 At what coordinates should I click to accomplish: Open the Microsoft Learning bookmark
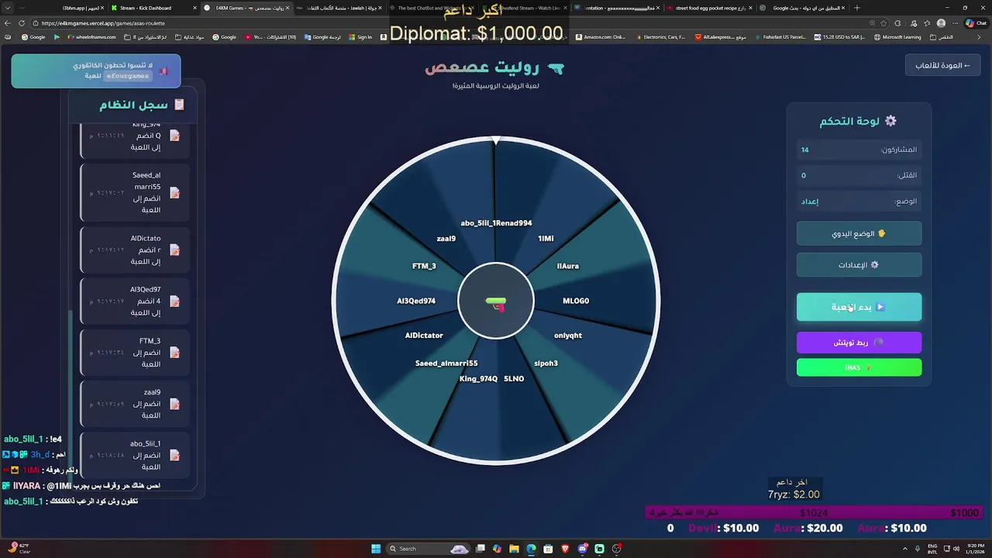[x=897, y=37]
